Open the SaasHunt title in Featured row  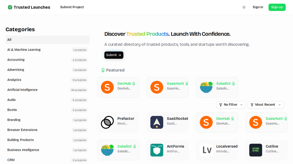tap(175, 84)
